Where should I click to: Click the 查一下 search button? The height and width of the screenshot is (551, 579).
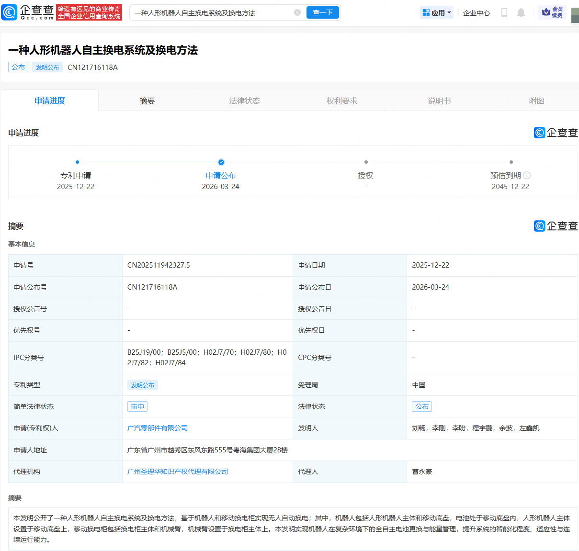[x=323, y=12]
